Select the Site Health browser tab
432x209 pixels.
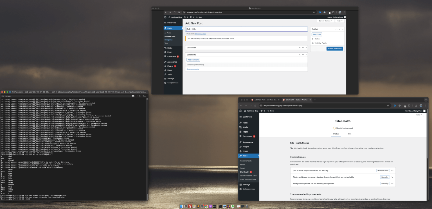[295, 100]
